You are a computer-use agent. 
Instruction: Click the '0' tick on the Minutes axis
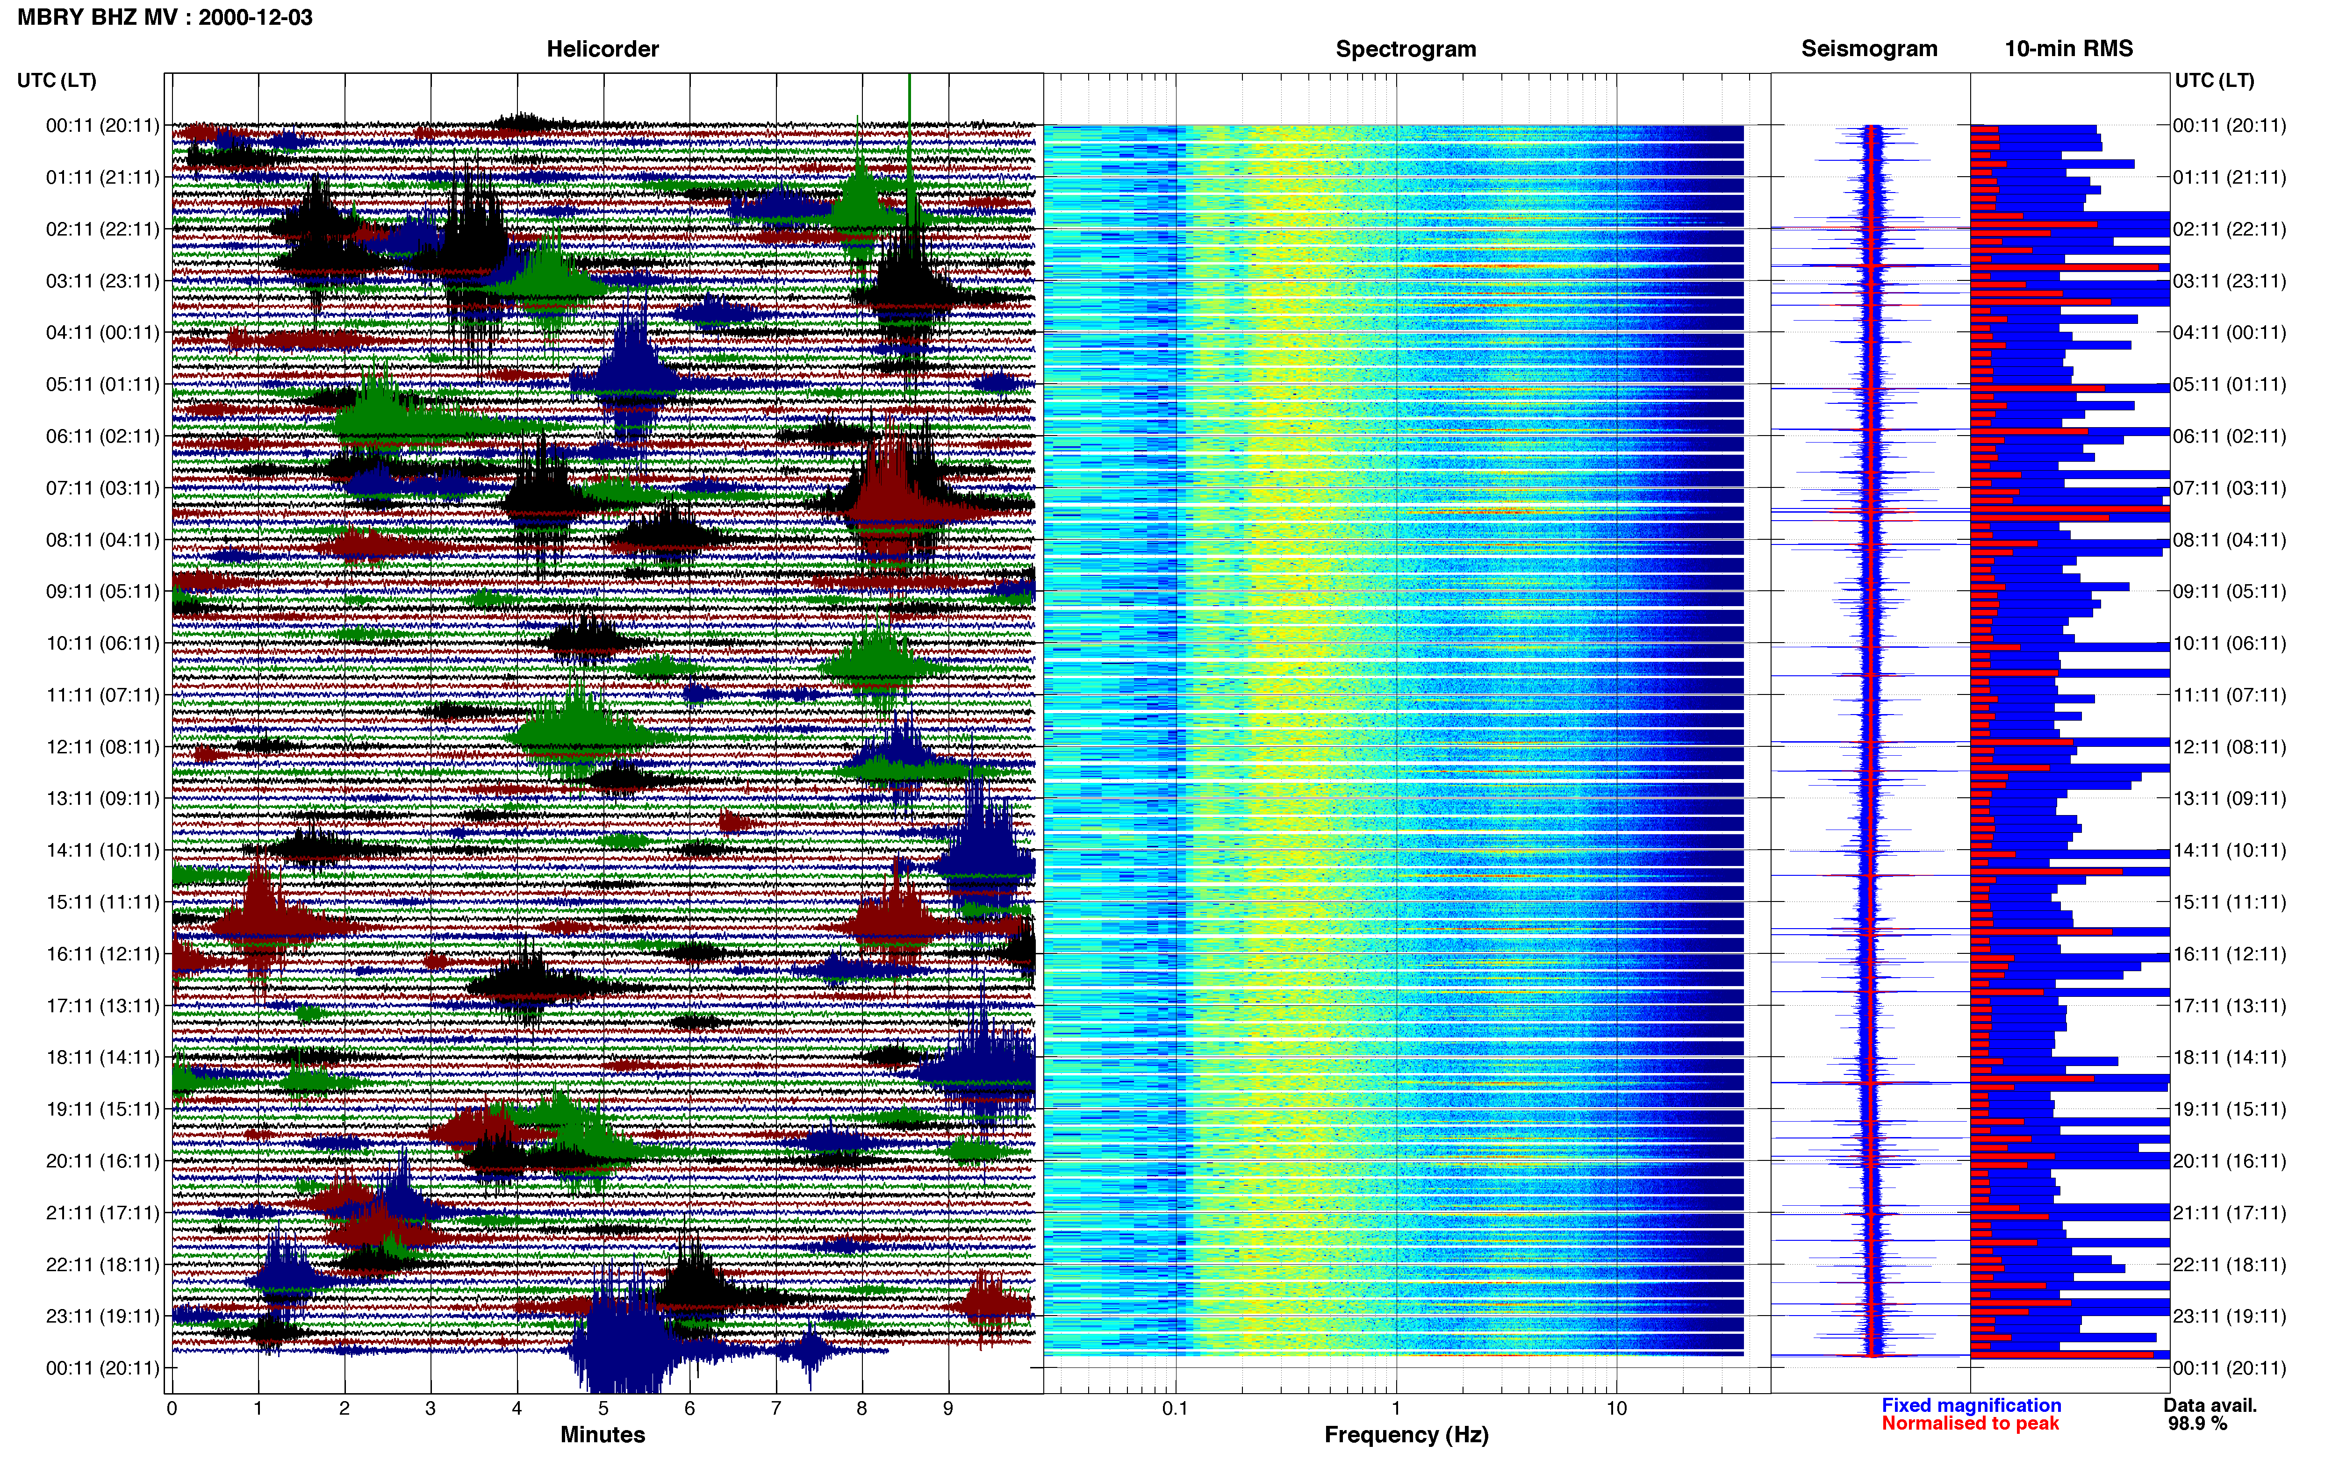(x=172, y=1409)
